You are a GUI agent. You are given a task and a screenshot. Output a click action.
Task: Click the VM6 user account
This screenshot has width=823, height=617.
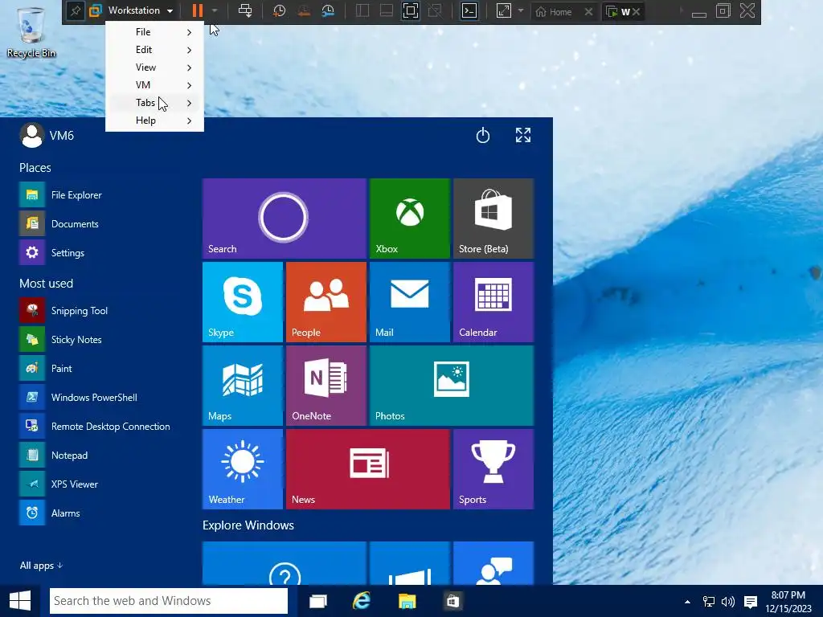pos(47,135)
